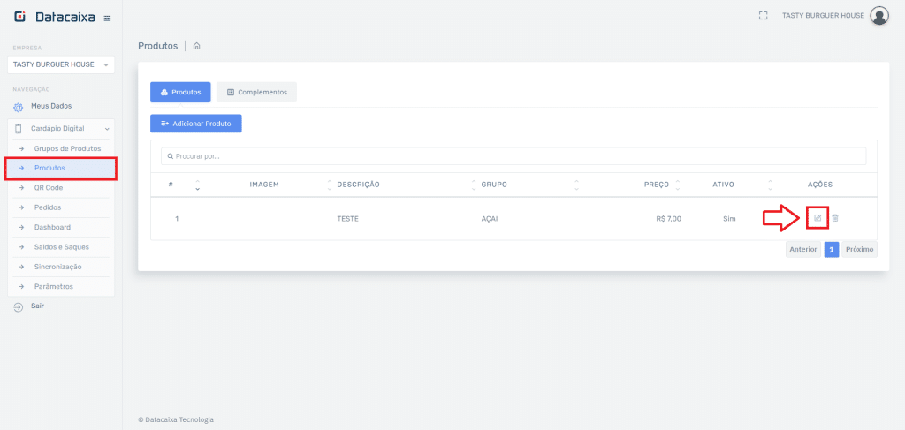Screen dimensions: 905x430
Task: Click the Procurar por search field
Action: point(513,156)
